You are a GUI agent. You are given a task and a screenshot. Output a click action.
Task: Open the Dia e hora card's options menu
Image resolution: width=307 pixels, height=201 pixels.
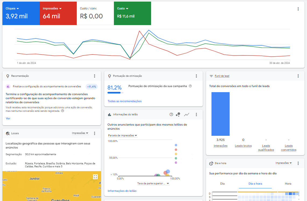tap(298, 163)
